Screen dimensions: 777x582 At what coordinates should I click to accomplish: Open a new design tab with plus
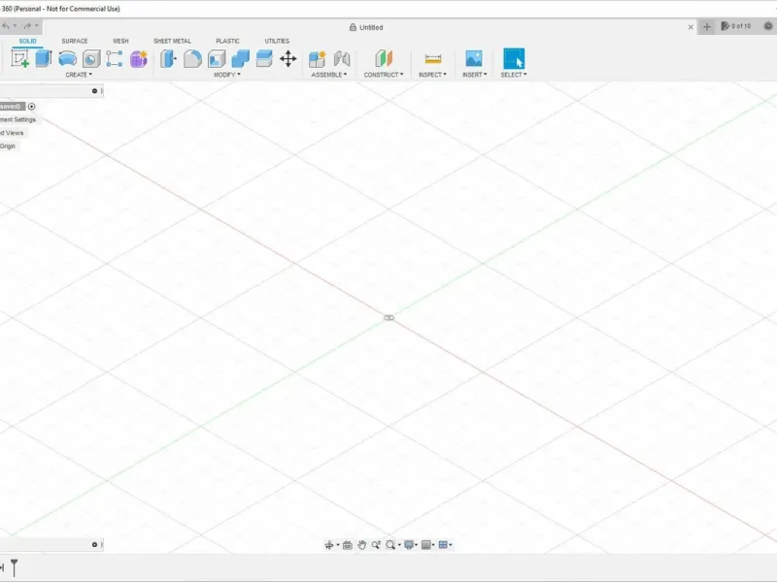pyautogui.click(x=707, y=27)
